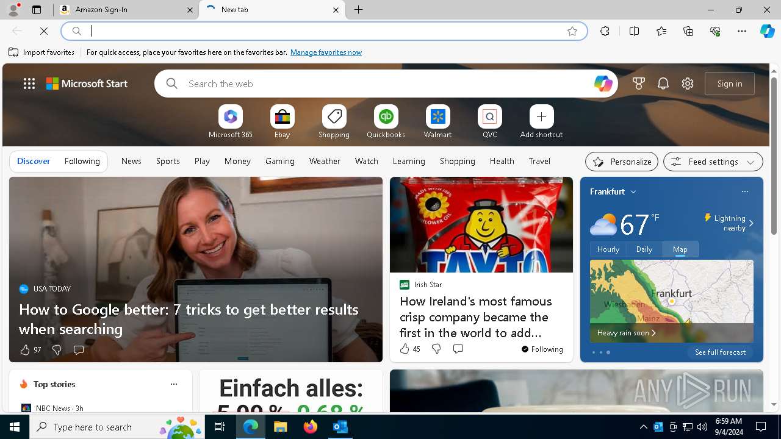Click the Sign in button

pyautogui.click(x=730, y=84)
